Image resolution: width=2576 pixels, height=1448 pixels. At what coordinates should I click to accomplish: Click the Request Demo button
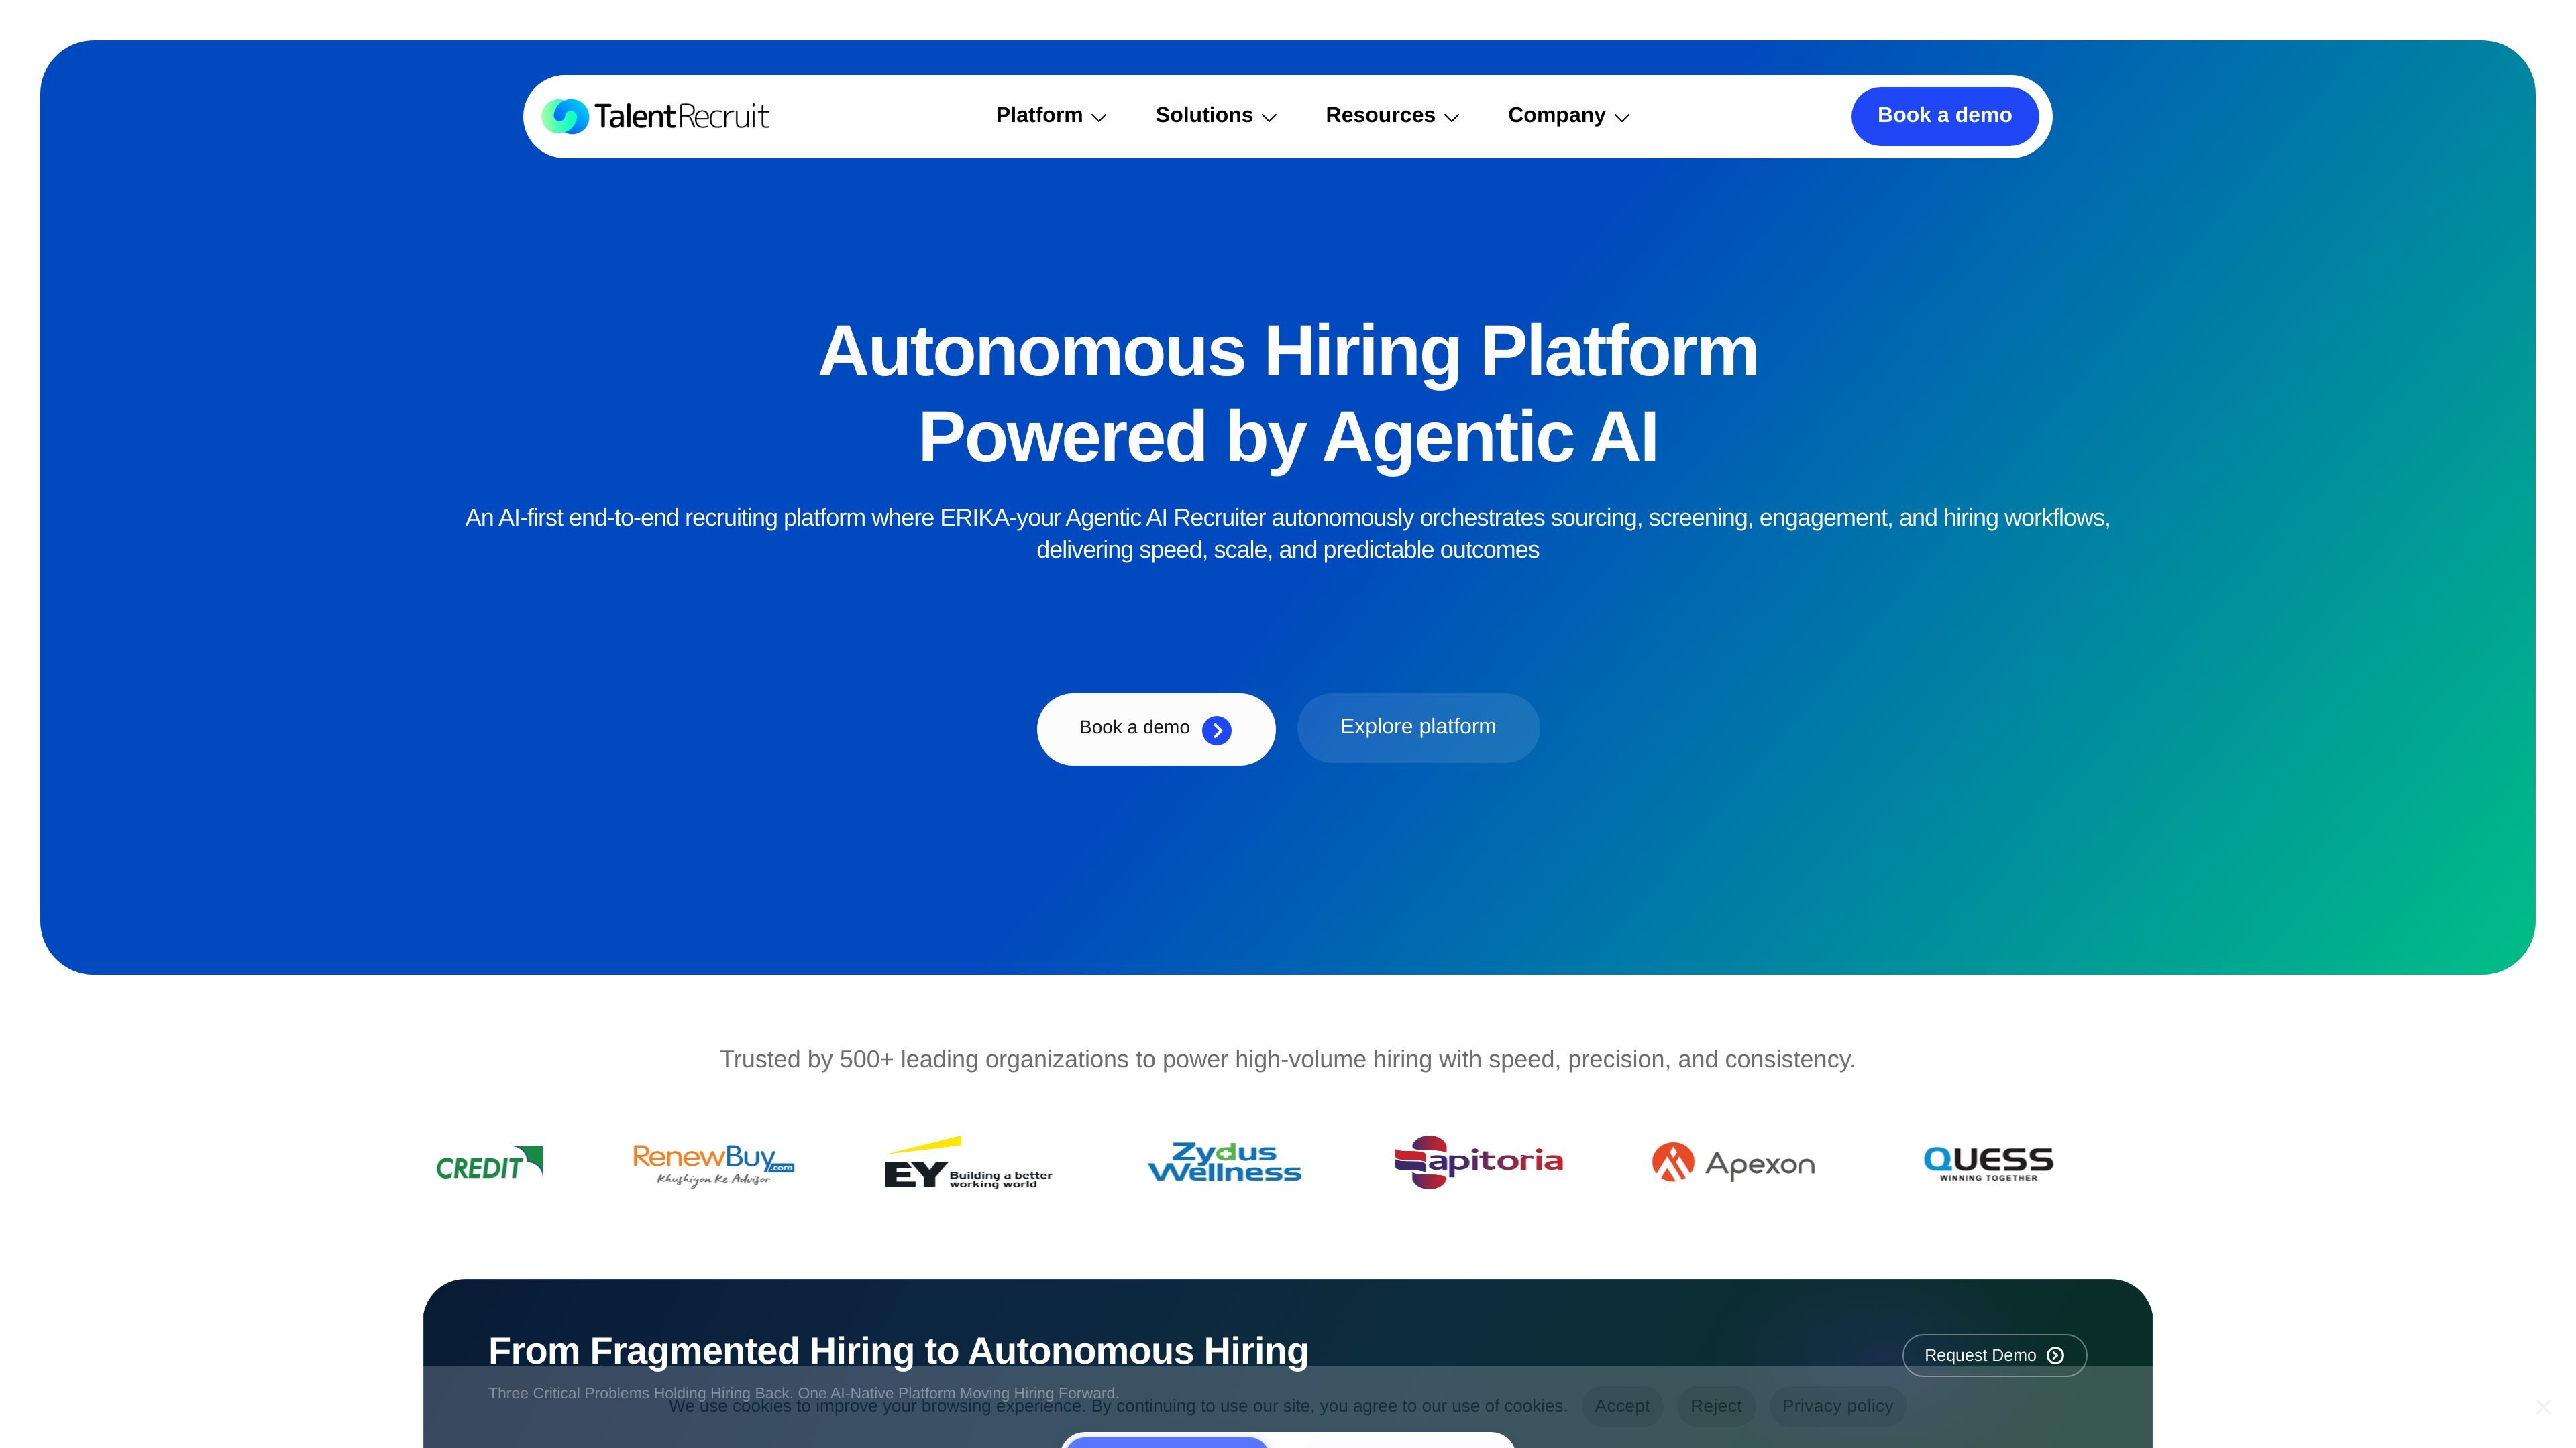[x=1994, y=1355]
